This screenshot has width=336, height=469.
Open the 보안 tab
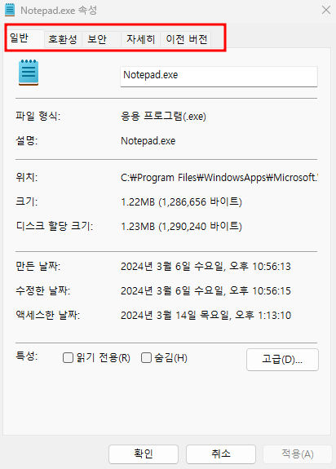(101, 39)
